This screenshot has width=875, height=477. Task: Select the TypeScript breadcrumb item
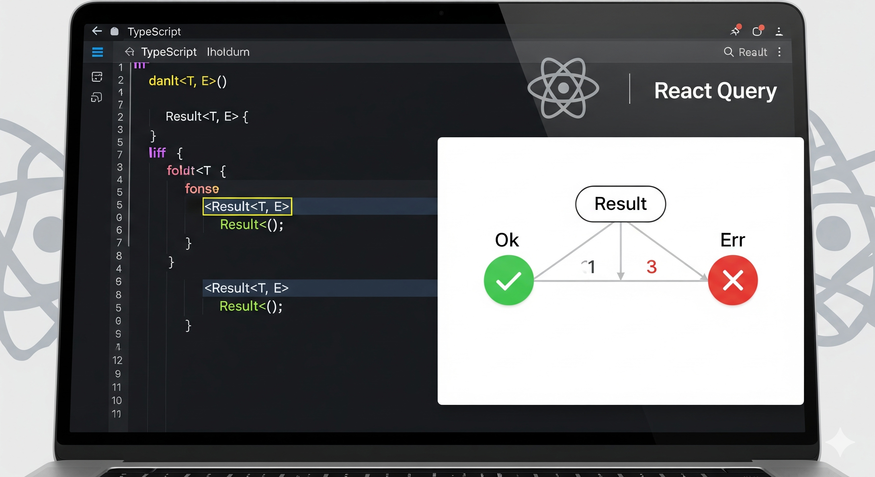pos(169,52)
